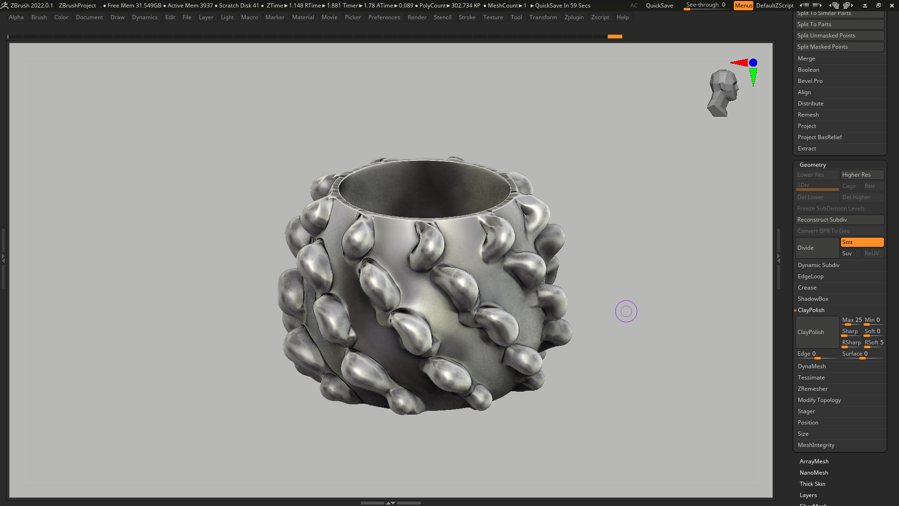Viewport: 899px width, 506px height.
Task: Open the Brush menu
Action: (39, 17)
